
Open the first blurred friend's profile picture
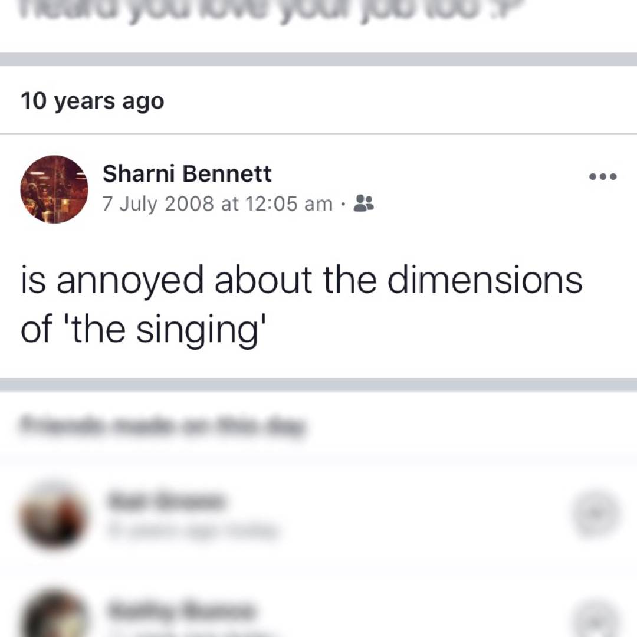click(53, 515)
